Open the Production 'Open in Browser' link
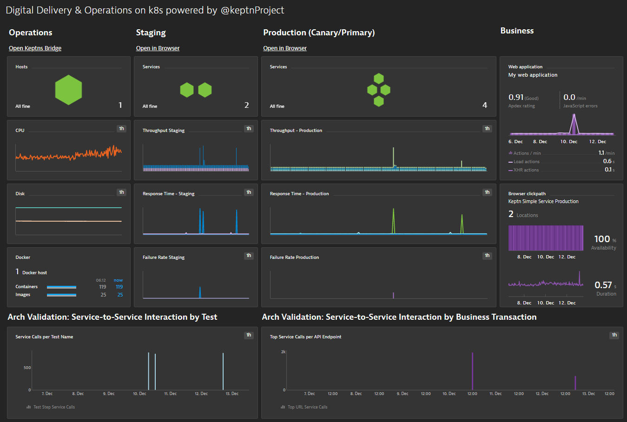The height and width of the screenshot is (422, 627). click(x=285, y=48)
